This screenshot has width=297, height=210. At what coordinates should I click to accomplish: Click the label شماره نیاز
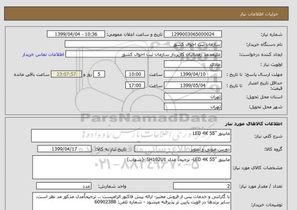point(272,35)
